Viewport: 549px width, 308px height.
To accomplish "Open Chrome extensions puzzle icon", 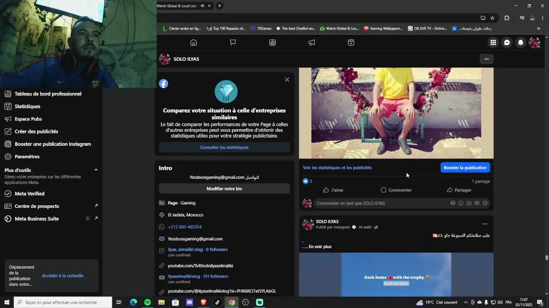I will click(507, 18).
